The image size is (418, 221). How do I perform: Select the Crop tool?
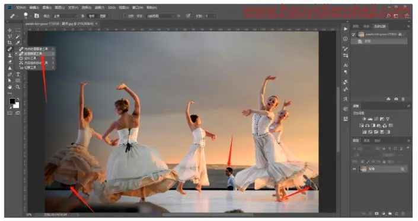(10, 43)
